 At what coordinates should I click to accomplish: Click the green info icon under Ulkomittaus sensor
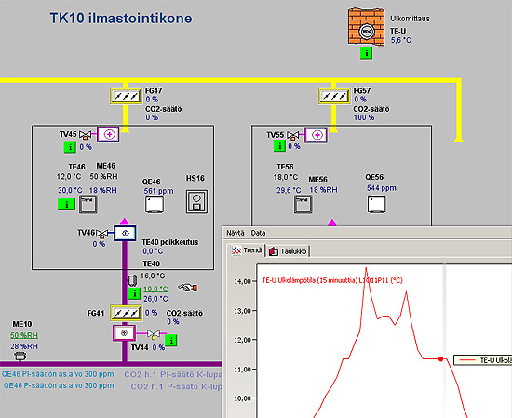pos(367,52)
